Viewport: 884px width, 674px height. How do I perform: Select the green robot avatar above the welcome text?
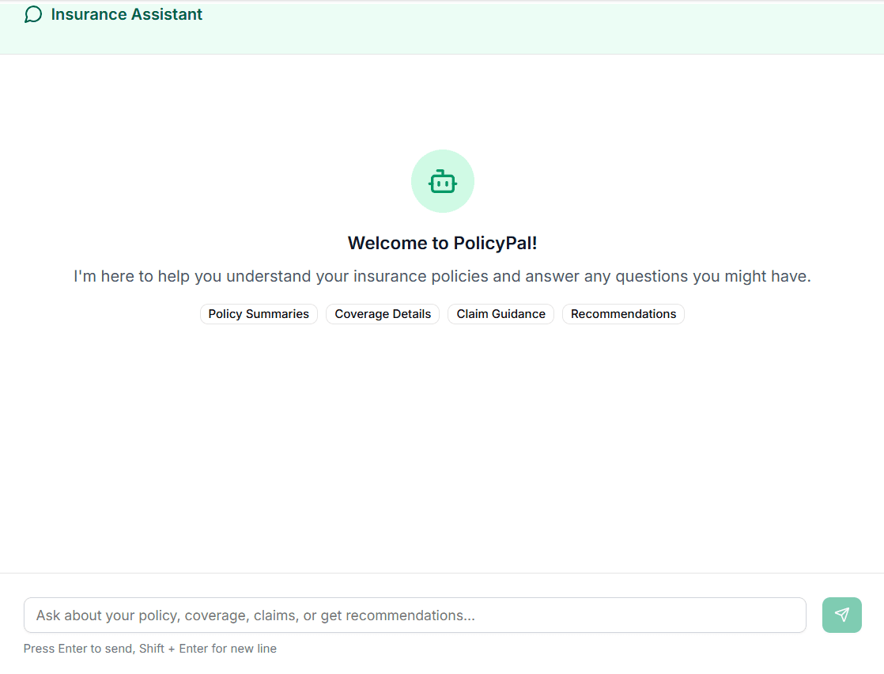tap(442, 181)
